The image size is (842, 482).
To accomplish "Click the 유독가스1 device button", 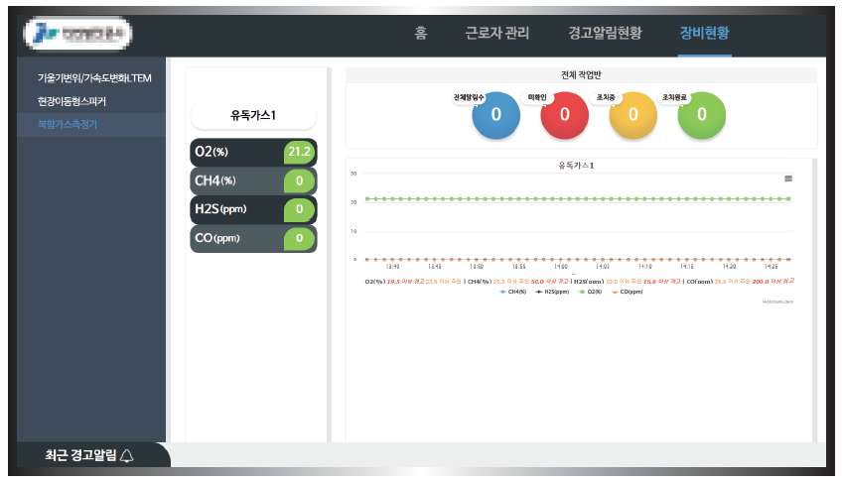I will (253, 115).
